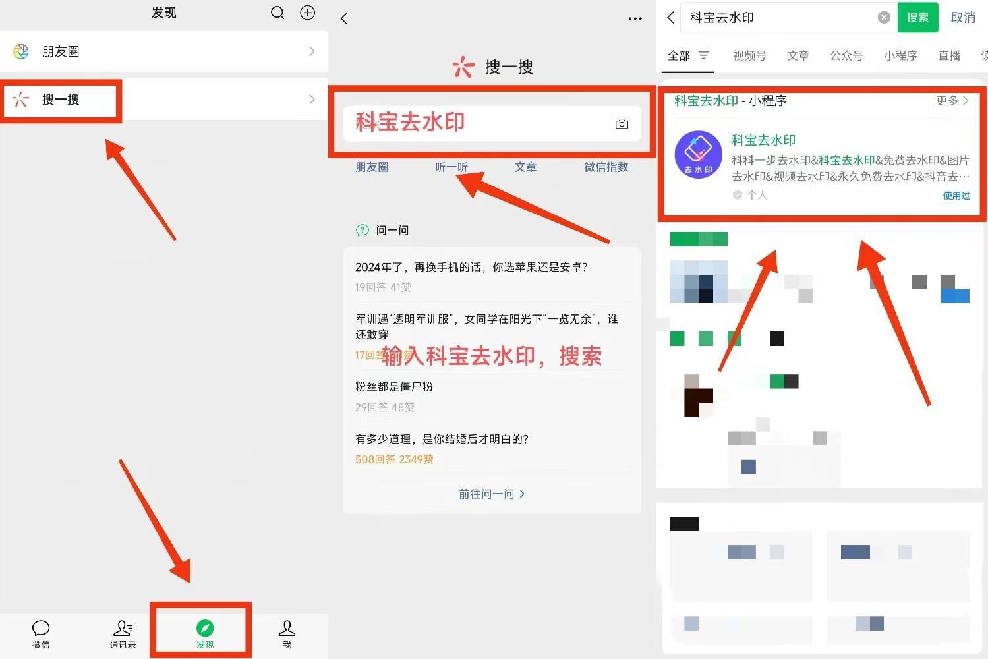This screenshot has width=988, height=659.
Task: Read the 科宝去水印 mini program description
Action: point(850,168)
